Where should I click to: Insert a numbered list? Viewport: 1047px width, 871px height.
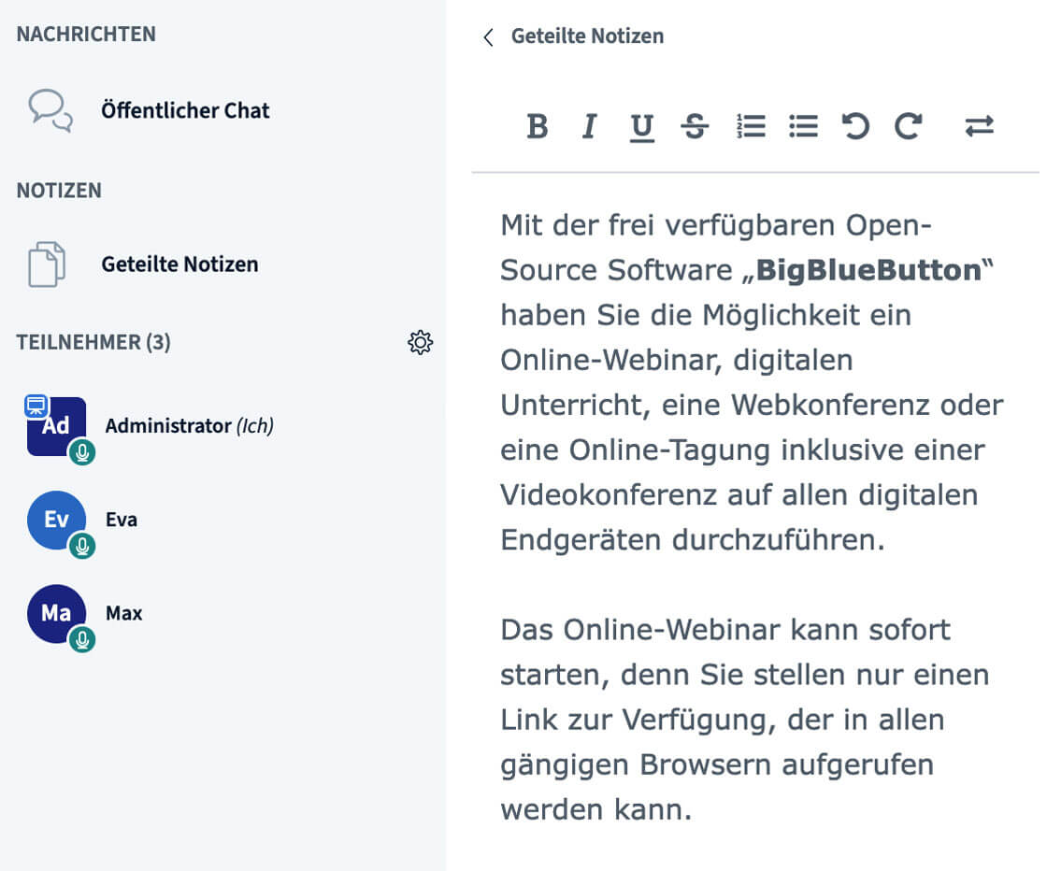pos(751,126)
